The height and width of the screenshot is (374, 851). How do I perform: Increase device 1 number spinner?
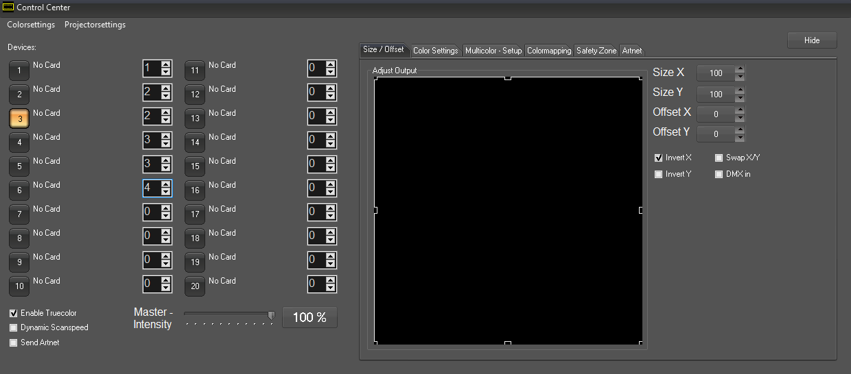point(165,65)
